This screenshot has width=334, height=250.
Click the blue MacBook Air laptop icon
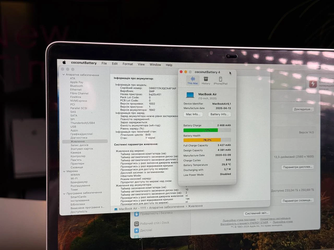(x=190, y=95)
